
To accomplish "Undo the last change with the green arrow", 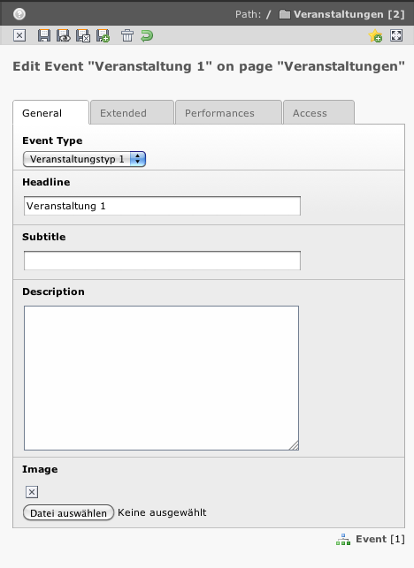I will tap(147, 35).
